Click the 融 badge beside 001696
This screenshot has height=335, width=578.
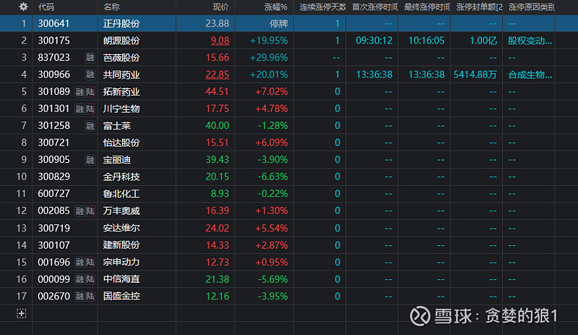(x=79, y=262)
